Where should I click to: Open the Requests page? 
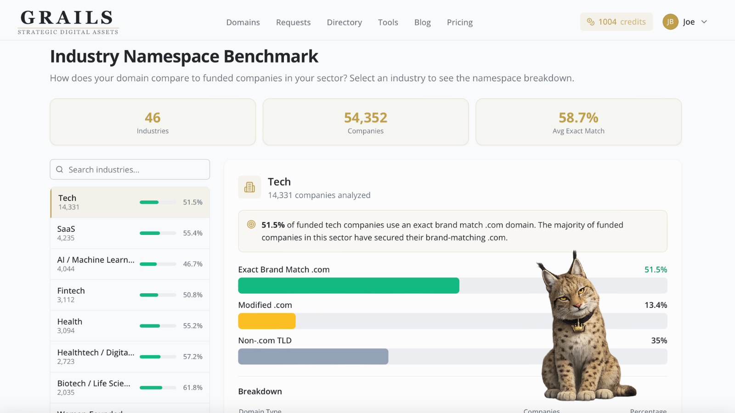pyautogui.click(x=293, y=22)
